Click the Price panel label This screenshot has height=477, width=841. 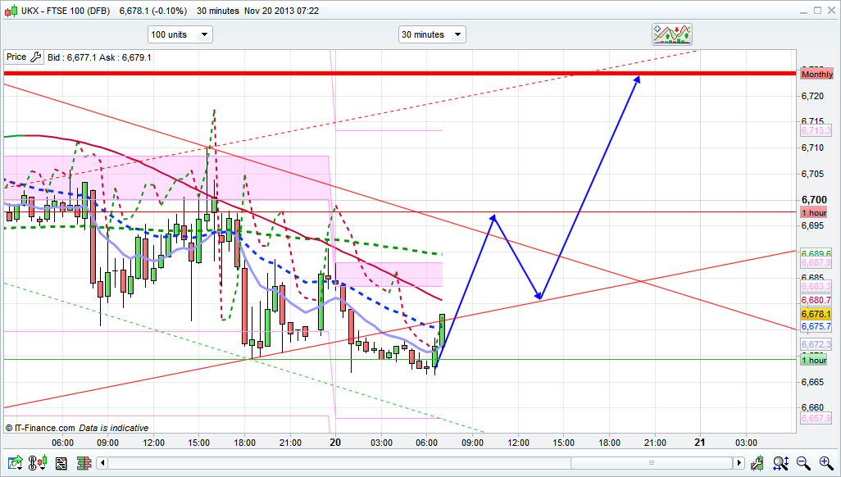(x=16, y=57)
